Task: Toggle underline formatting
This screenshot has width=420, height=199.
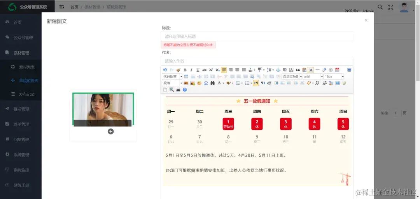Action: click(x=198, y=70)
